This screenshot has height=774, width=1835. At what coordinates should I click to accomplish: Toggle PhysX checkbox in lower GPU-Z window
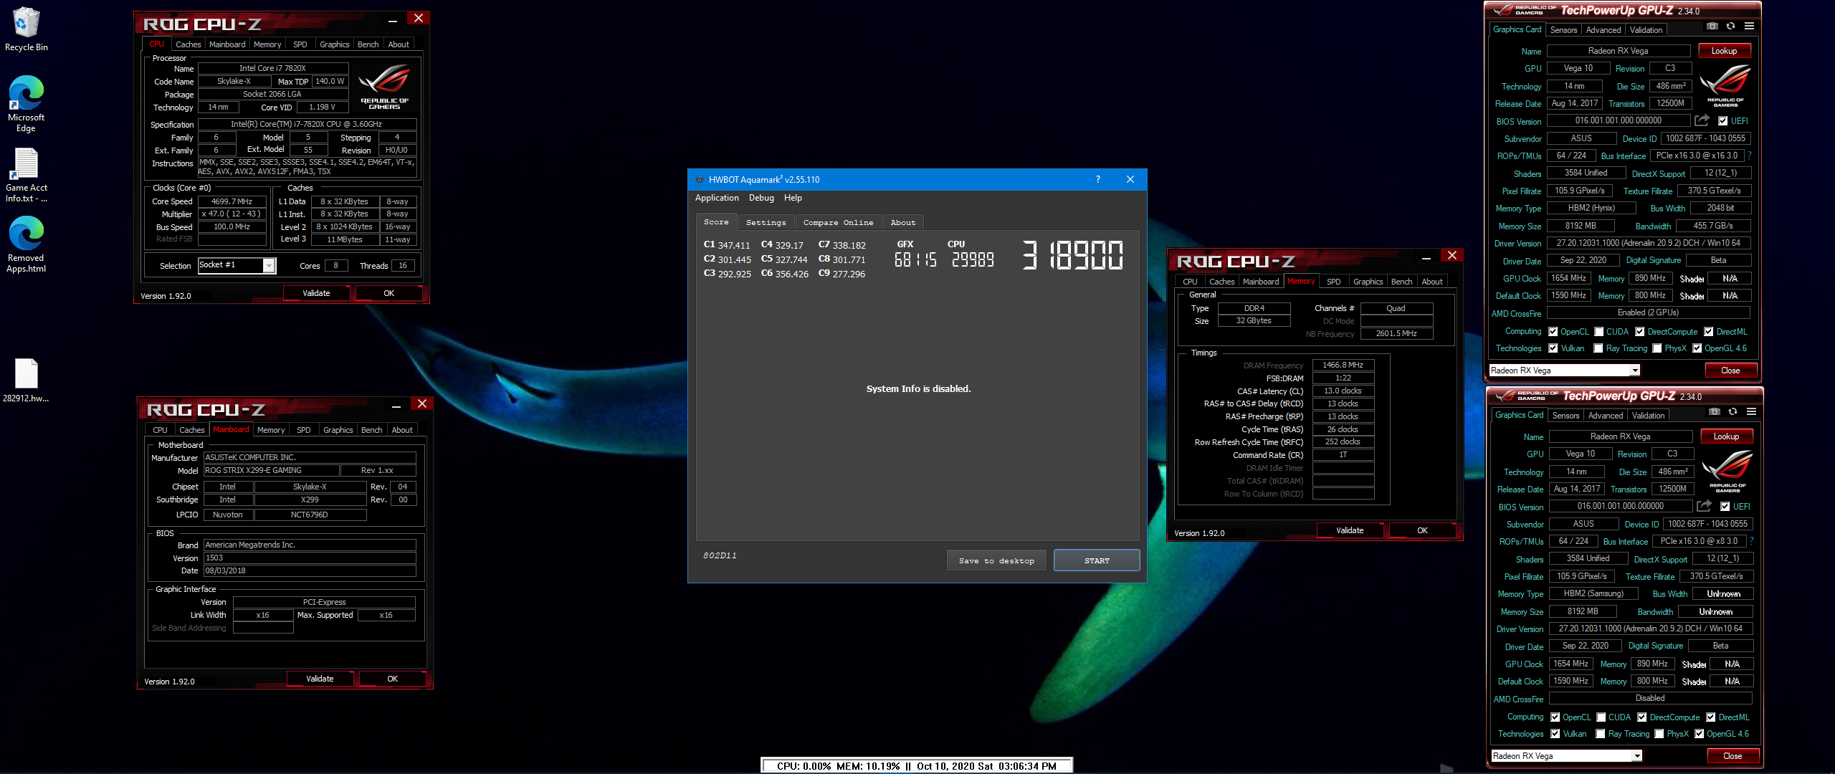pyautogui.click(x=1659, y=734)
